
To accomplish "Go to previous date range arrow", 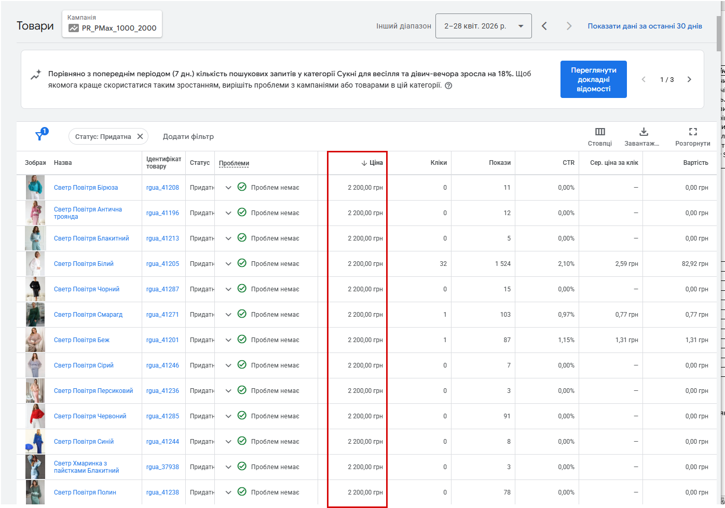I will pos(544,26).
